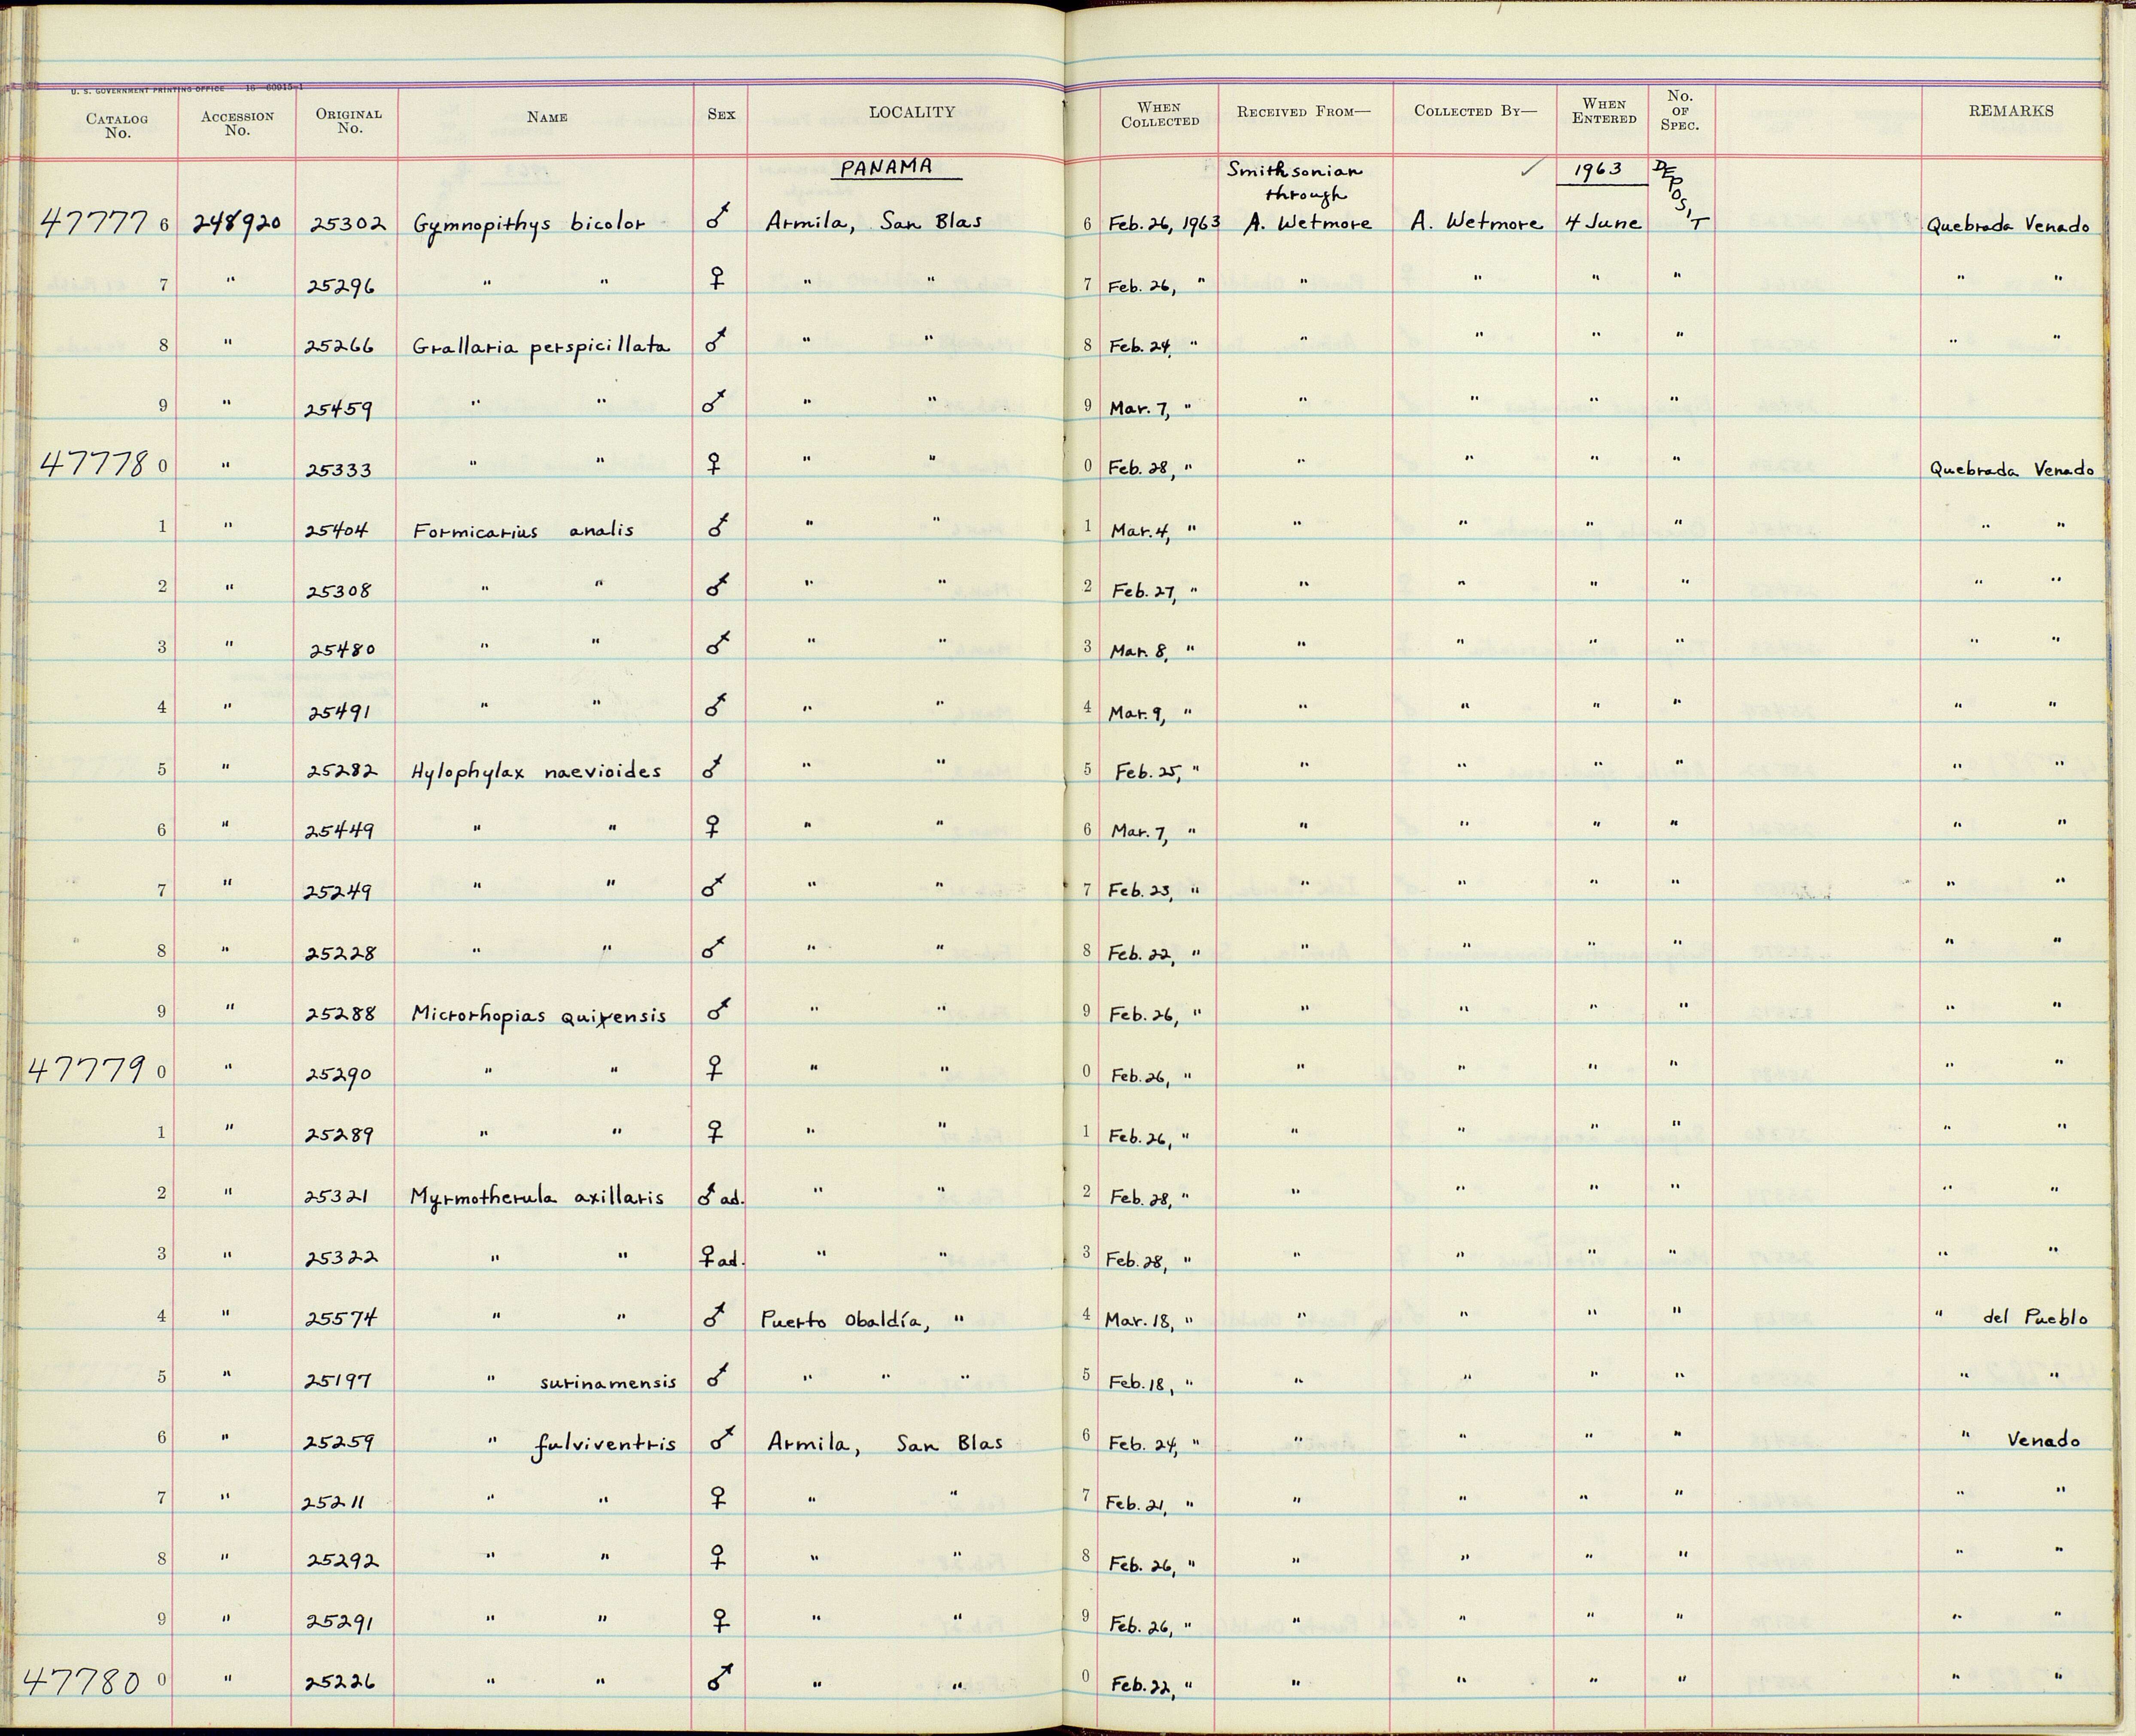Image resolution: width=2136 pixels, height=1736 pixels.
Task: Select original number '25266'
Action: [x=341, y=347]
